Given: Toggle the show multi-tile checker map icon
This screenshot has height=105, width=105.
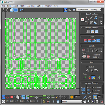Looking at the screenshot, I should pyautogui.click(x=65, y=10).
